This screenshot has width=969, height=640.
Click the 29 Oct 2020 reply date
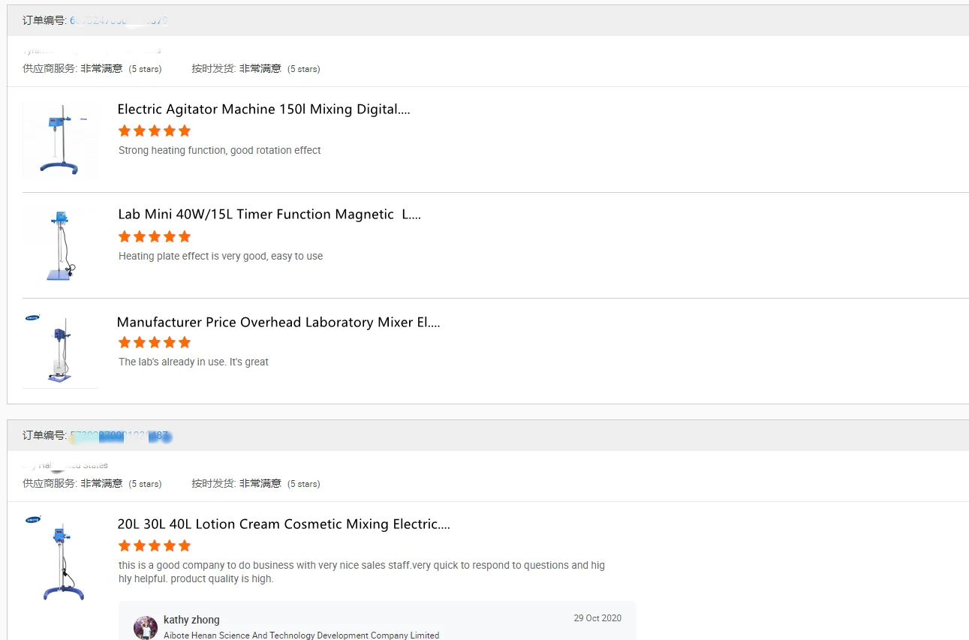(x=597, y=618)
